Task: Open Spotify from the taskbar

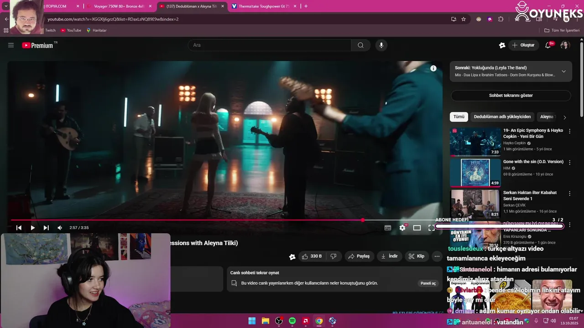Action: 292,321
